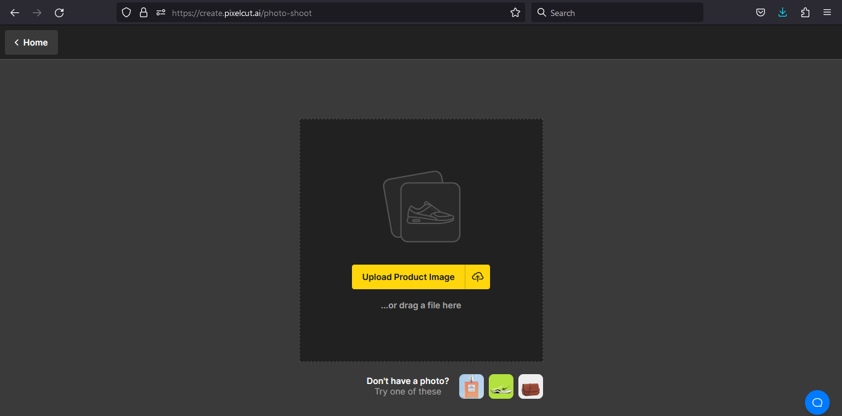Select the cloud upload icon beside the upload button
This screenshot has width=842, height=416.
[477, 277]
